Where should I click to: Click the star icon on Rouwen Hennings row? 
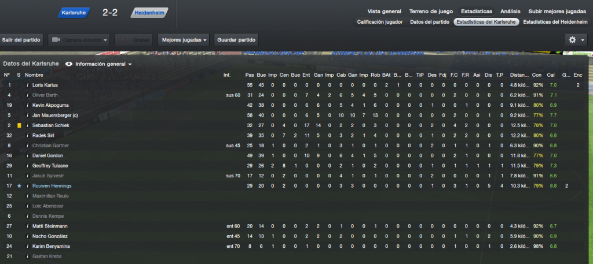click(x=19, y=186)
